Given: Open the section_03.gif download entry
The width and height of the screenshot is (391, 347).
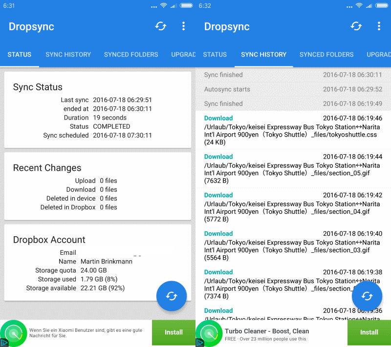Looking at the screenshot, I should (293, 245).
